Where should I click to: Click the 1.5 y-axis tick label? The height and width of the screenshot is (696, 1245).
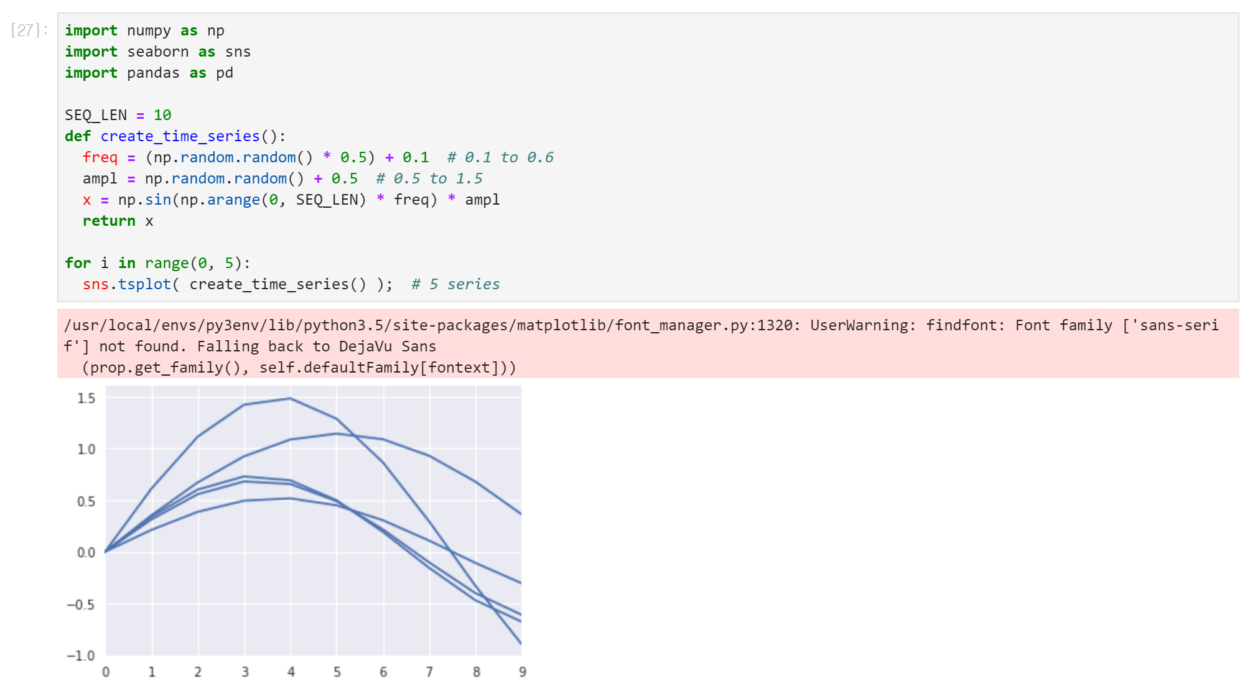(86, 398)
